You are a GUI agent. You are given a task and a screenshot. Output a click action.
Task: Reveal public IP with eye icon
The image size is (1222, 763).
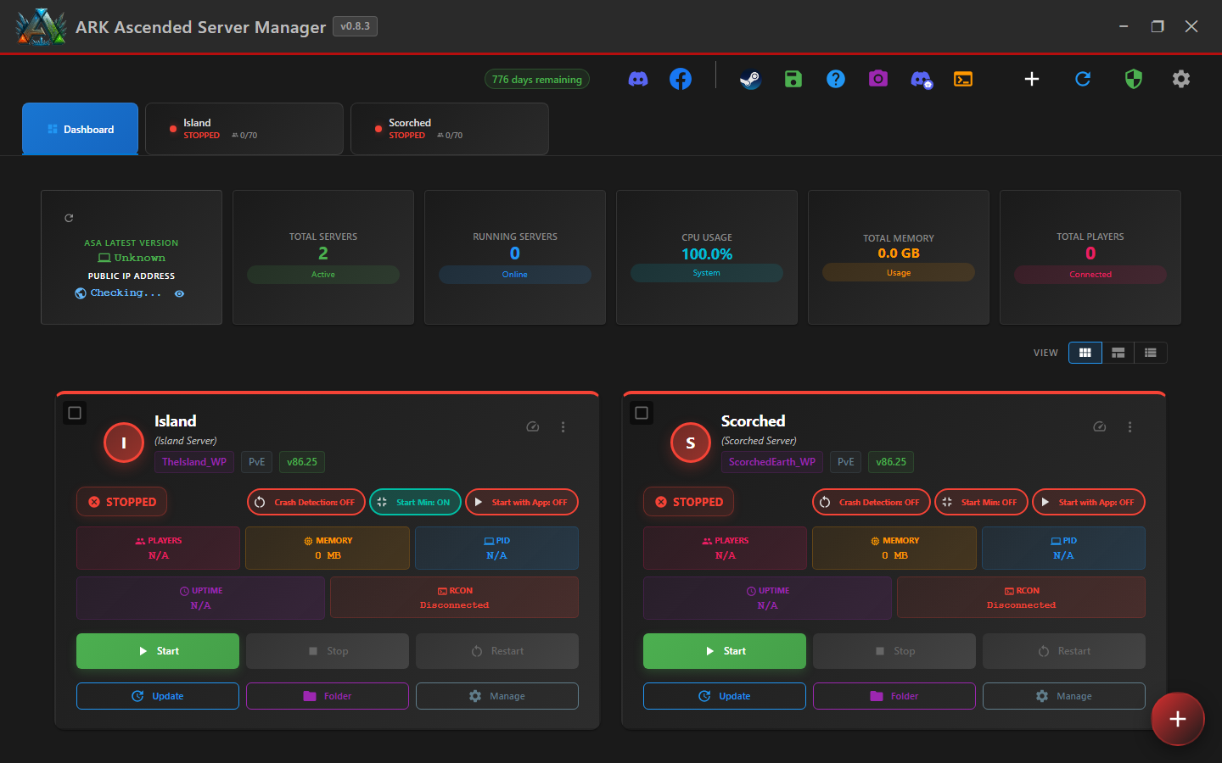coord(179,293)
